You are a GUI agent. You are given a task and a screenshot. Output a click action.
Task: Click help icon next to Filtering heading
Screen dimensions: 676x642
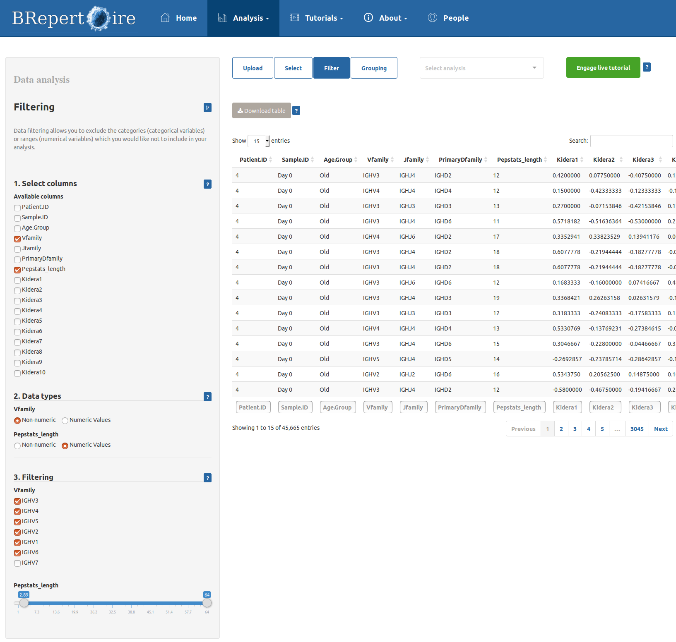pos(208,108)
